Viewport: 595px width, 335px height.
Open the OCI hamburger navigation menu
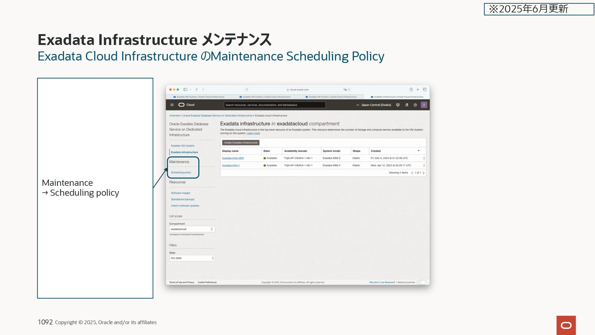pyautogui.click(x=172, y=105)
